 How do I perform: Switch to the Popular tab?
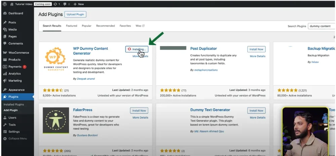point(87,26)
